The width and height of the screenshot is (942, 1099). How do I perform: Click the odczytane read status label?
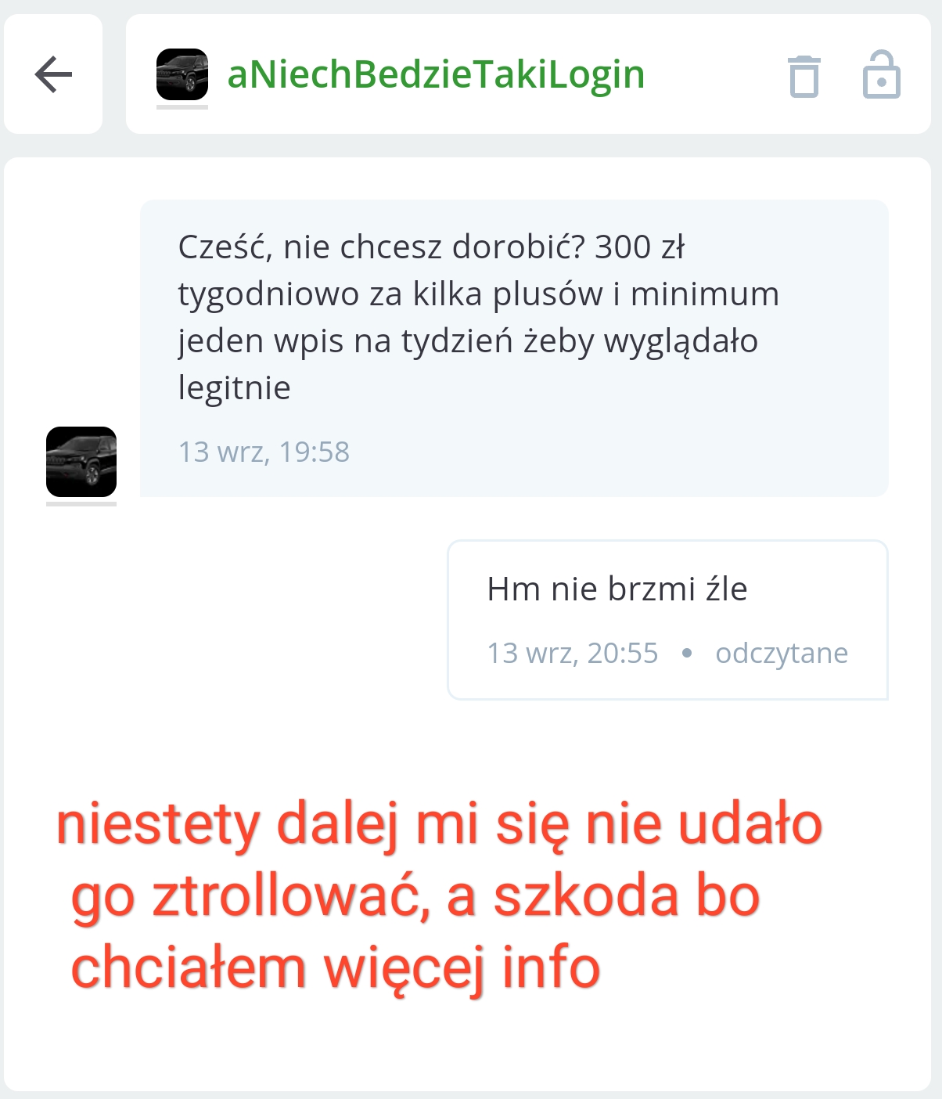[x=782, y=653]
